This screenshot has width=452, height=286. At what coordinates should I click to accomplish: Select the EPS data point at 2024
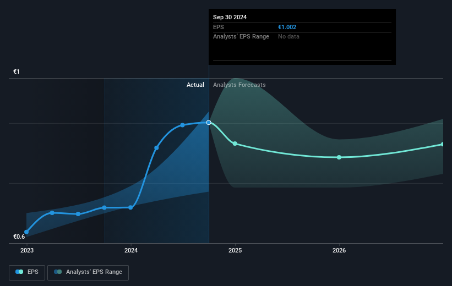point(130,207)
